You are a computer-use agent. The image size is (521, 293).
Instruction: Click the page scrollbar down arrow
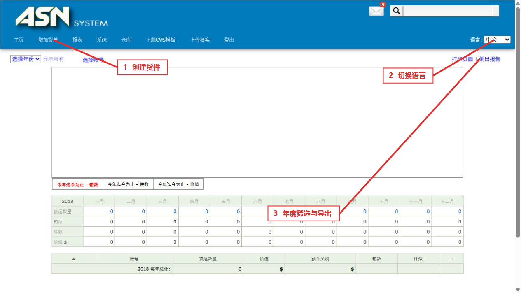[x=518, y=290]
